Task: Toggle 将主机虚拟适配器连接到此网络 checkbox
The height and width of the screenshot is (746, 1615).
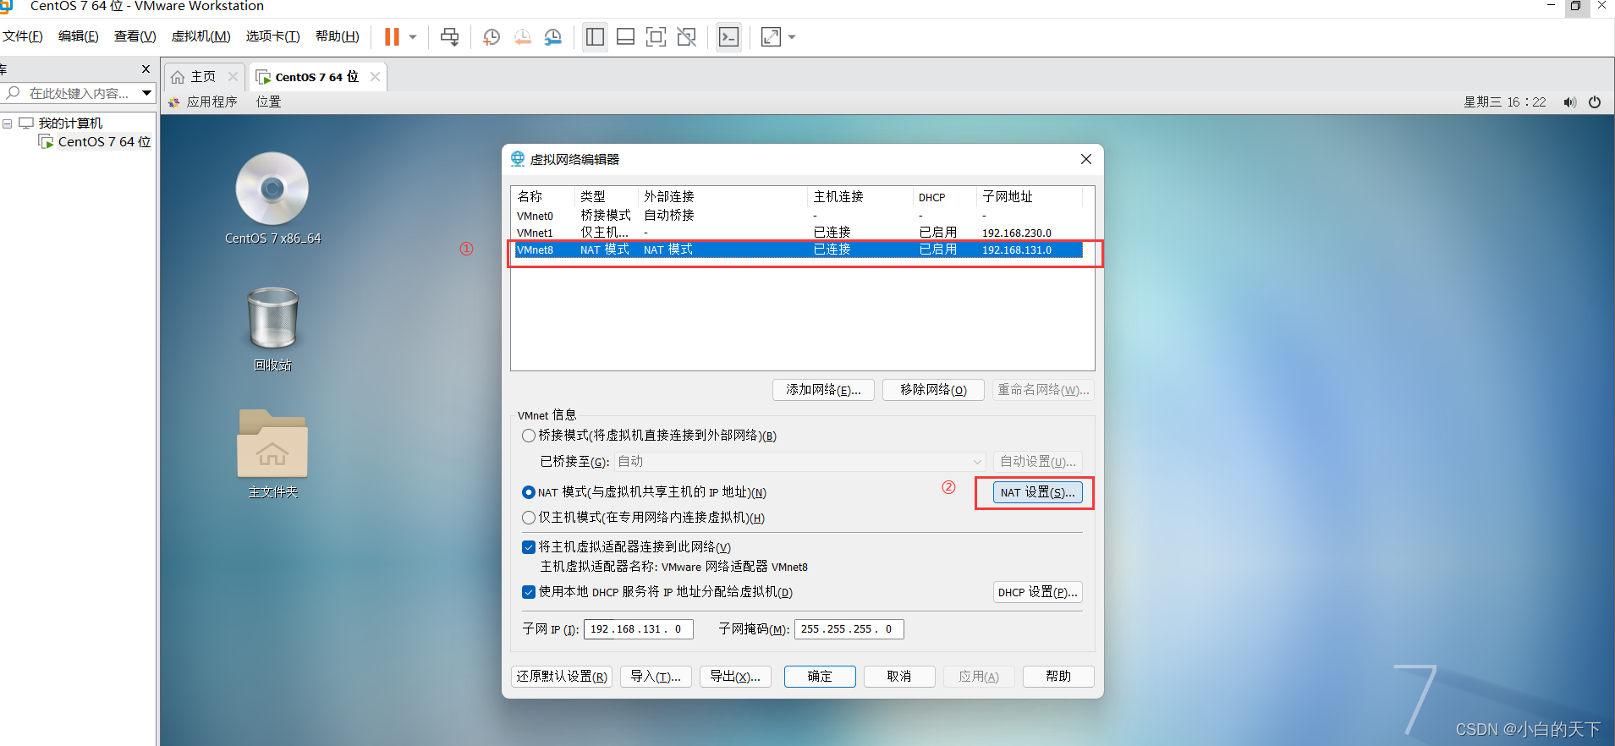Action: [529, 547]
